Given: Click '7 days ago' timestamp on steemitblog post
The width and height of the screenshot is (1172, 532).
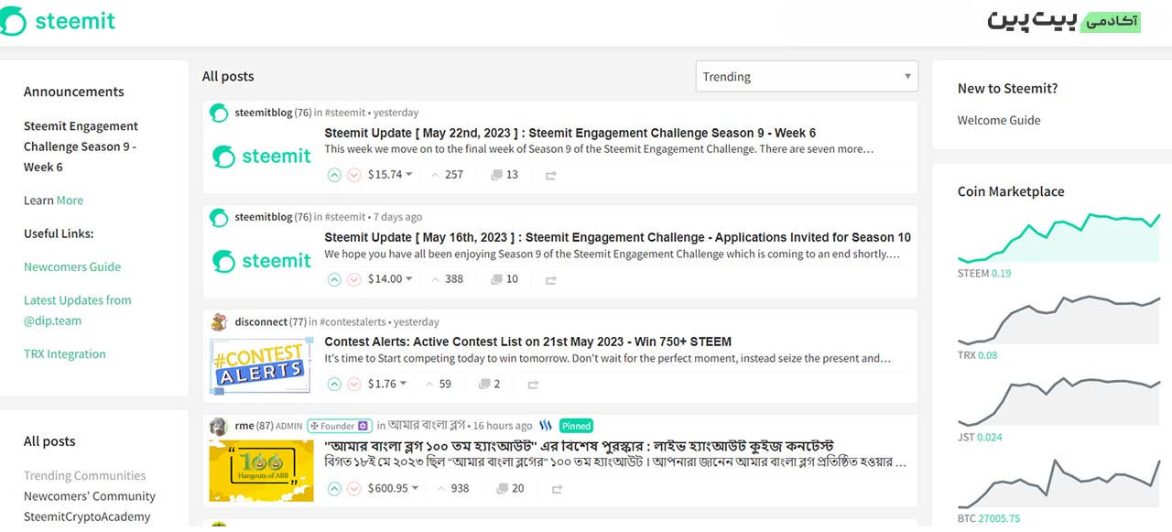Looking at the screenshot, I should [397, 217].
